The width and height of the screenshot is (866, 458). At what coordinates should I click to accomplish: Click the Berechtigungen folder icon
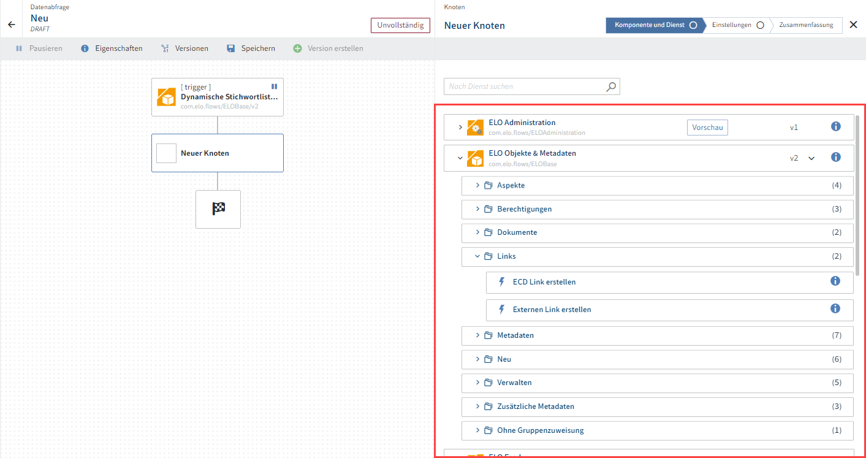(x=488, y=209)
